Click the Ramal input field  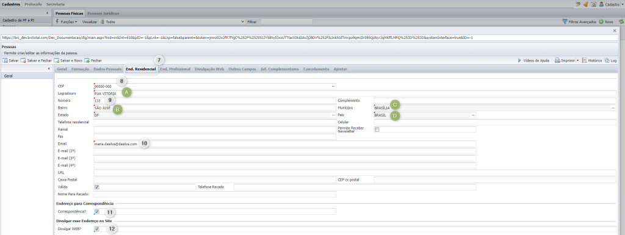coord(215,129)
